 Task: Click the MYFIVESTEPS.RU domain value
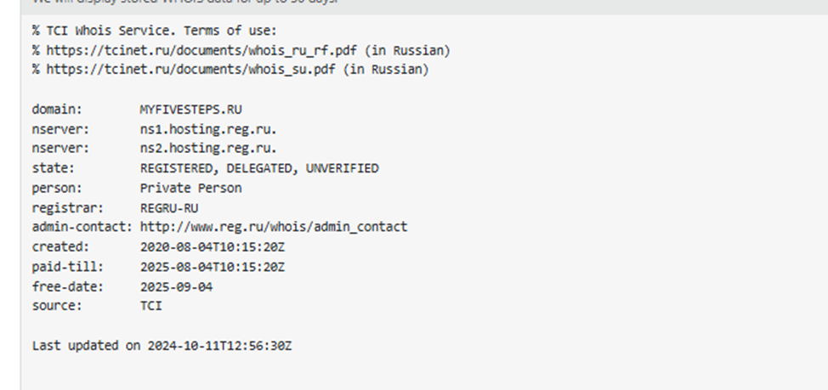coord(190,110)
